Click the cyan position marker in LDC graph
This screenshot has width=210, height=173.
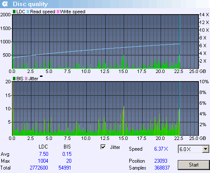180,42
